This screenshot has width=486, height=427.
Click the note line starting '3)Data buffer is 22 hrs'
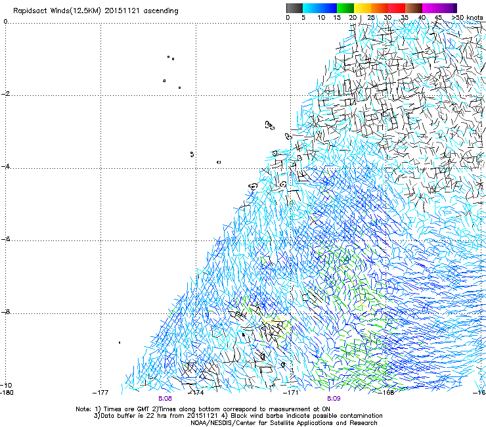click(238, 416)
